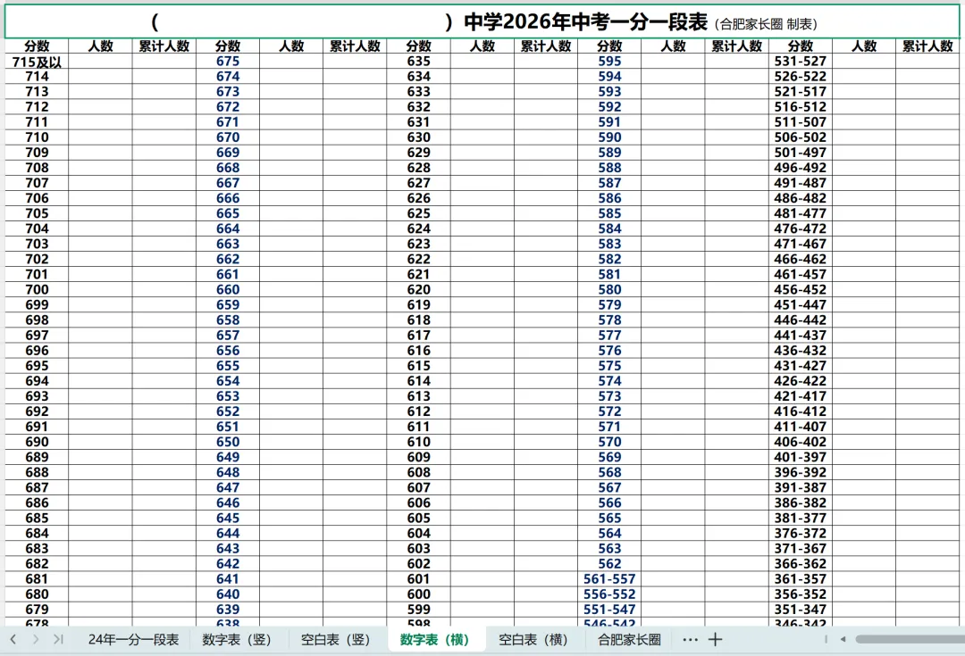
Task: Select score cell 681
Action: [x=37, y=578]
